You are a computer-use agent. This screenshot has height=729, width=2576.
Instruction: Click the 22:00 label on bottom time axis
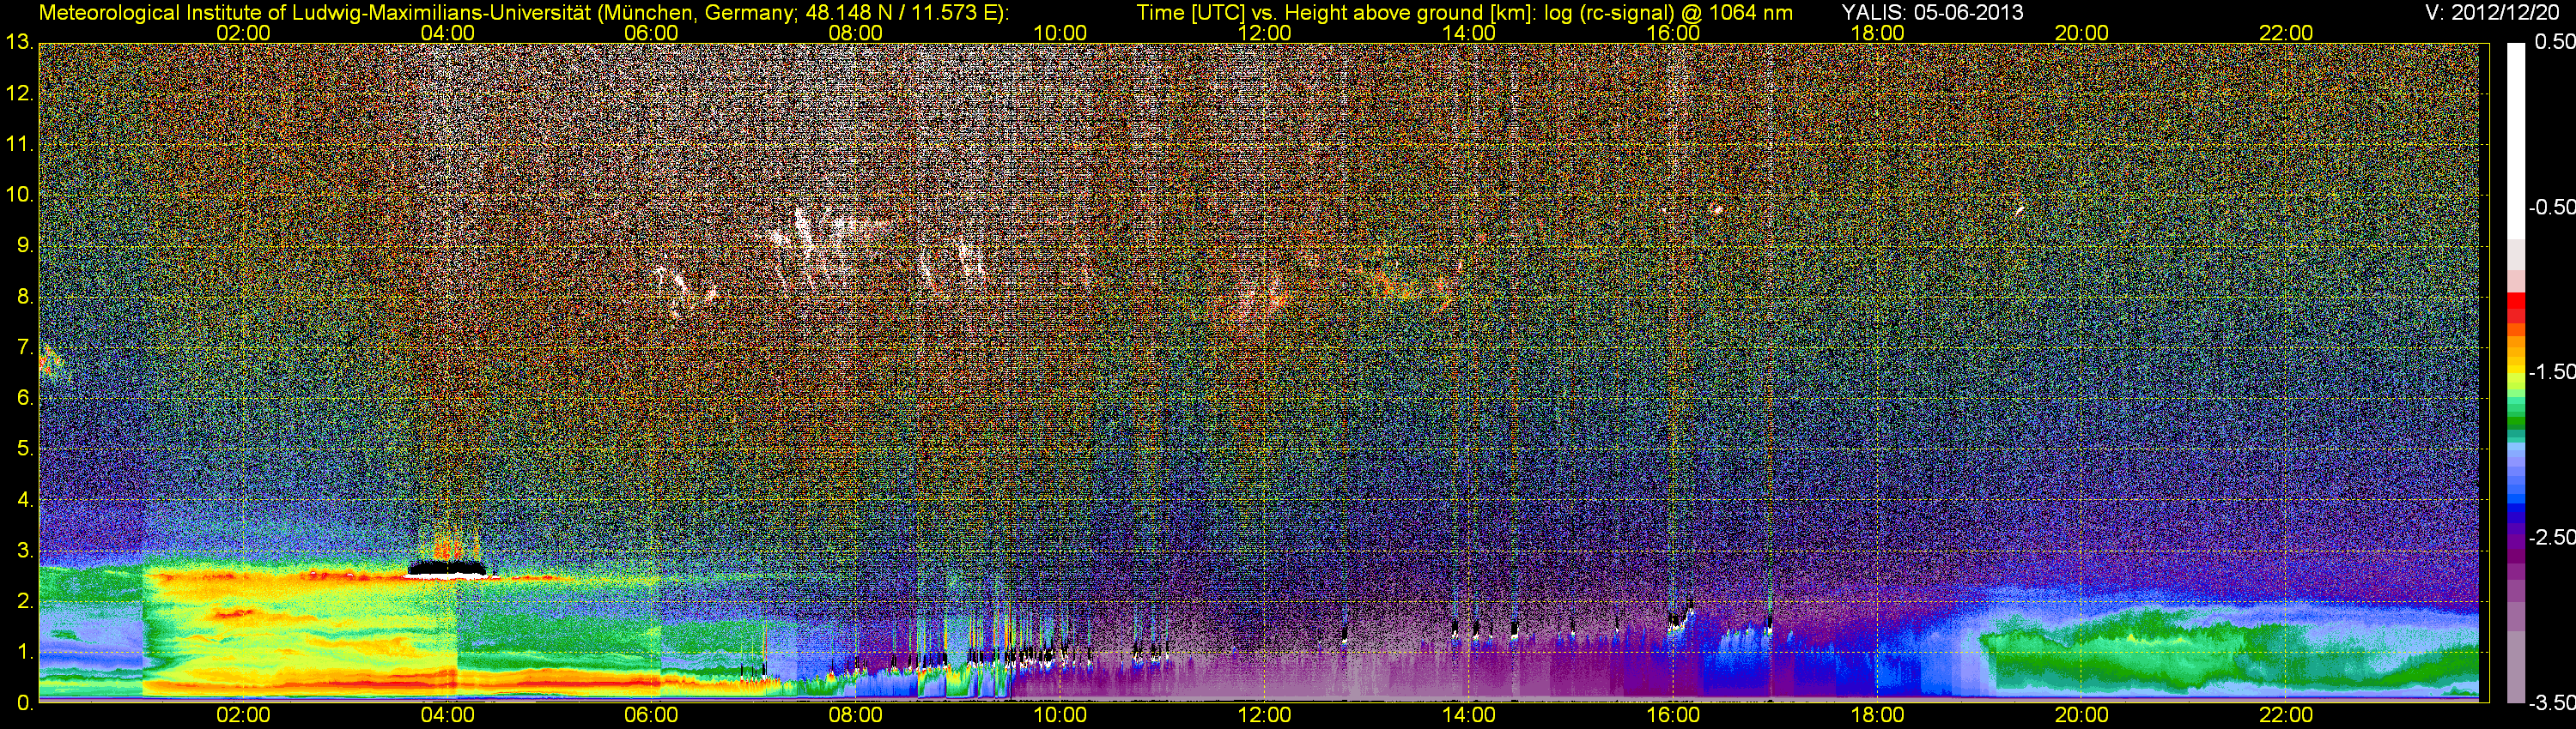(x=2286, y=715)
